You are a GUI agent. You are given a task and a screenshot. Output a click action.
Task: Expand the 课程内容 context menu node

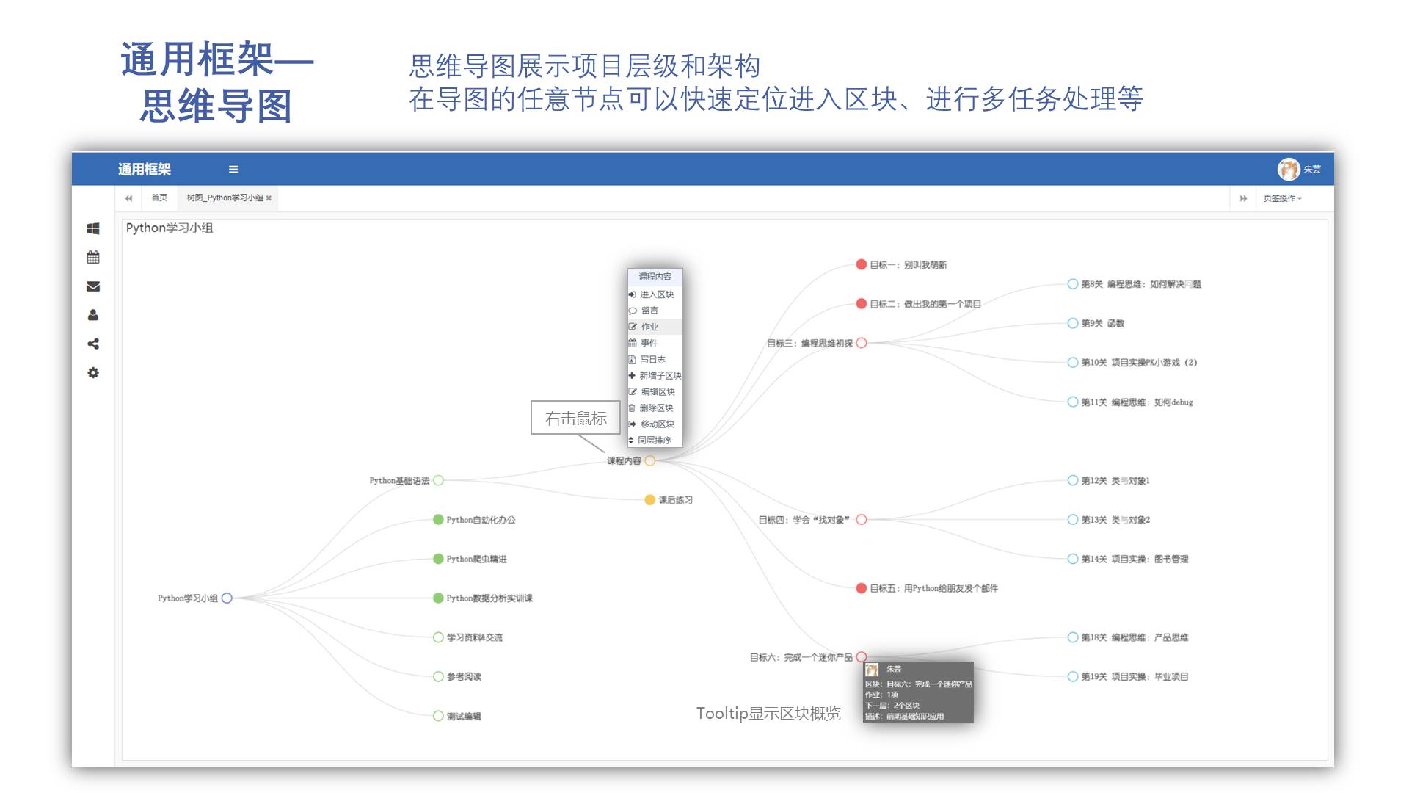(x=656, y=276)
